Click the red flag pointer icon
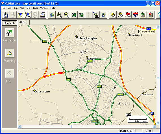 pyautogui.click(x=128, y=15)
